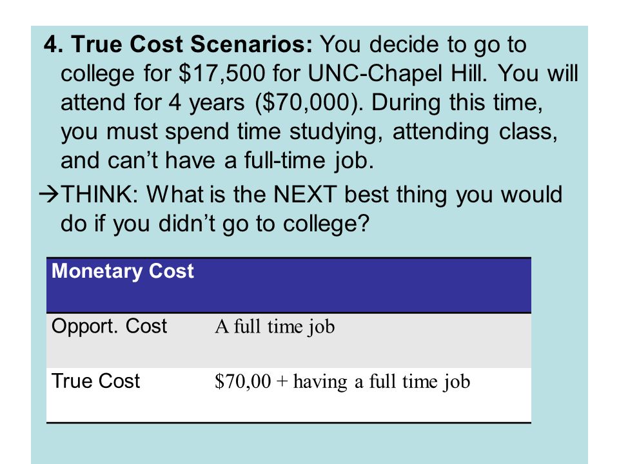Select the 'True Cost' row label
Screen dimensions: 619x464
[96, 381]
